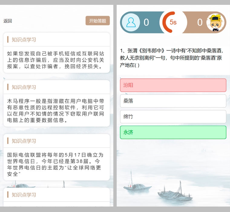Screen dimensions: 230x212
Task: Click 知识点学习 header above the fraud reporting card
Action: click(24, 40)
